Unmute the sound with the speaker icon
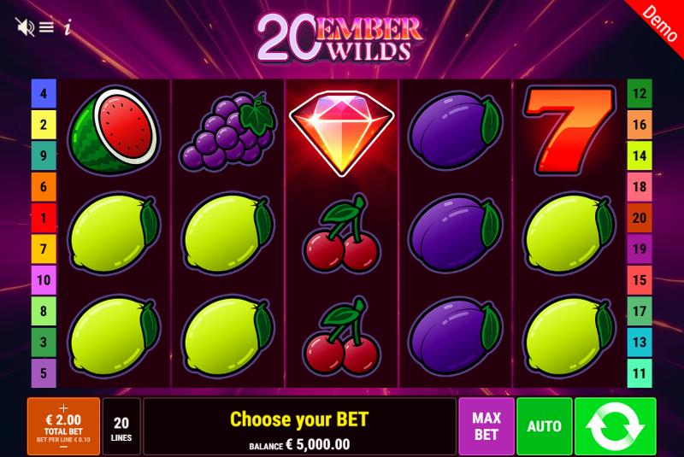 click(25, 27)
